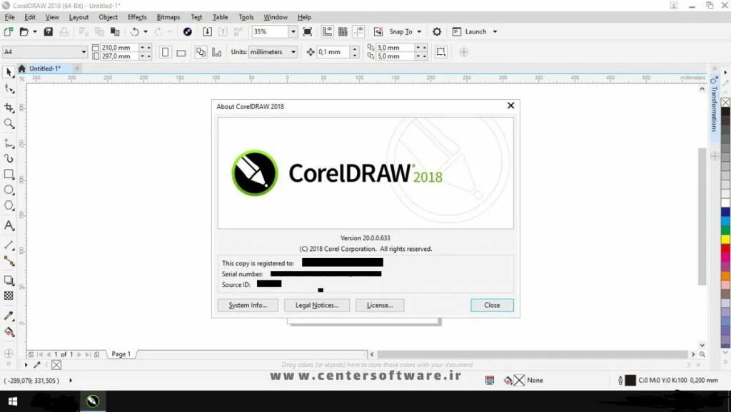The width and height of the screenshot is (731, 412).
Task: Toggle Show guidelines button
Action: [358, 31]
